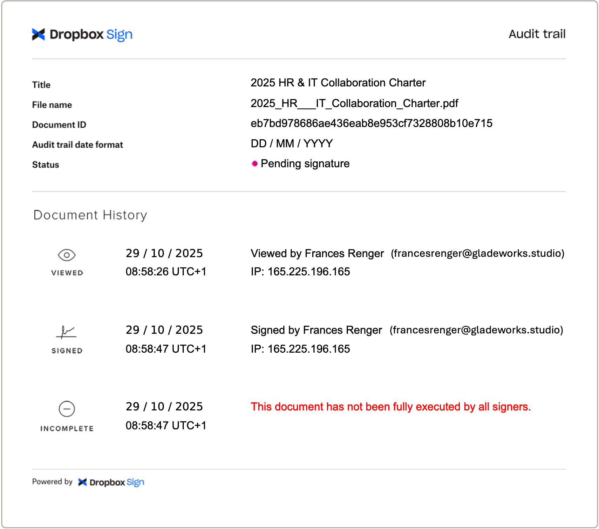Select the Dropbox butterfly mark in the header
The width and height of the screenshot is (599, 529).
tap(38, 34)
